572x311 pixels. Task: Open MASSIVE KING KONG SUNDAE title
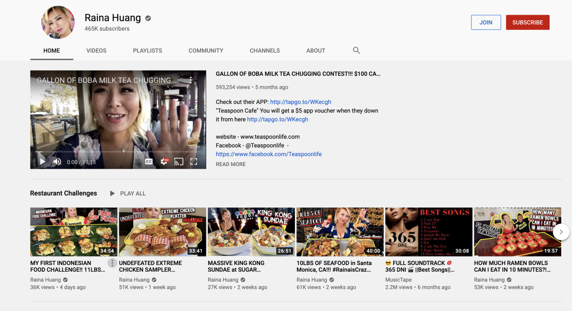pos(236,266)
